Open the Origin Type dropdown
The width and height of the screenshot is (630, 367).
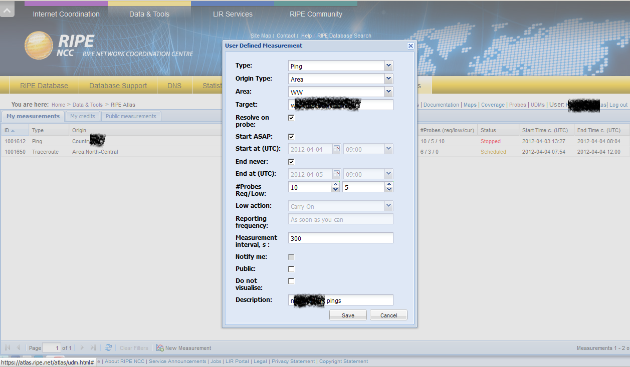[389, 79]
